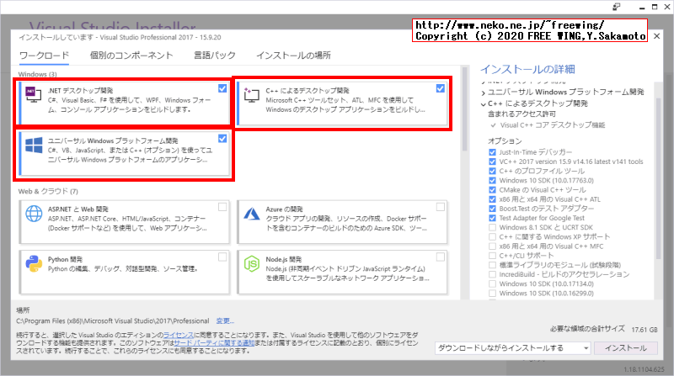The height and width of the screenshot is (376, 674).
Task: Check the C++/CLI サポート option
Action: coord(492,256)
